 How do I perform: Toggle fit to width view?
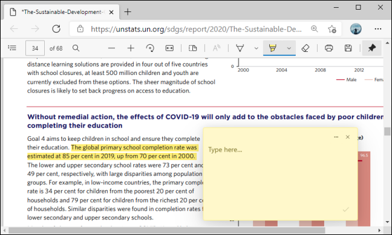(x=169, y=48)
